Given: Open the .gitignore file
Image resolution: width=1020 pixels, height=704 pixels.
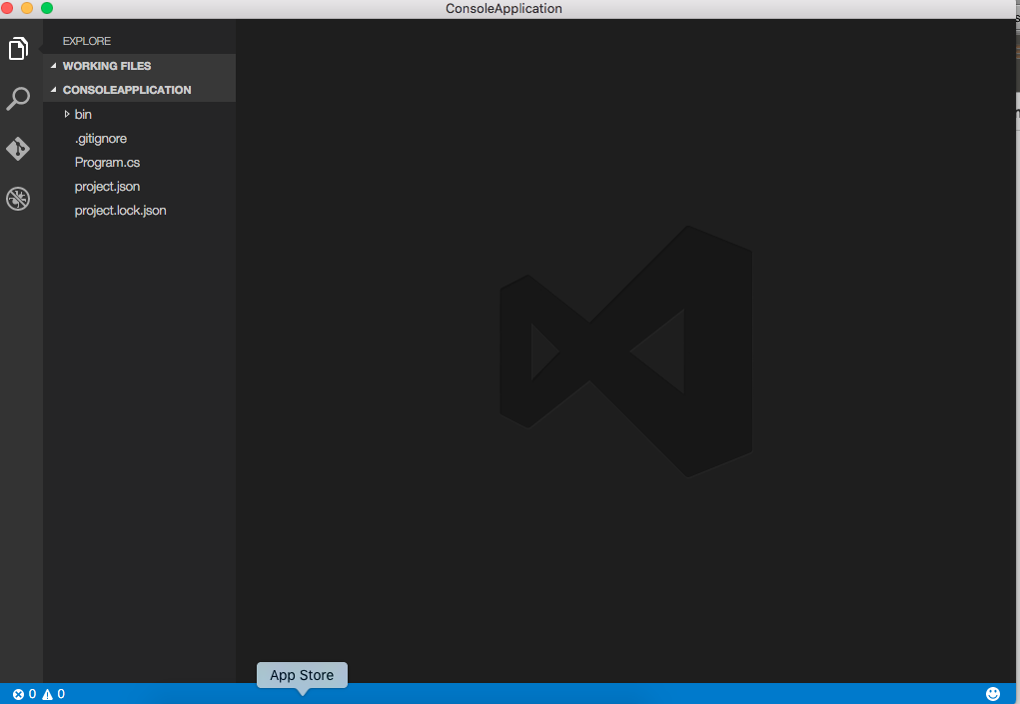Looking at the screenshot, I should (x=101, y=139).
